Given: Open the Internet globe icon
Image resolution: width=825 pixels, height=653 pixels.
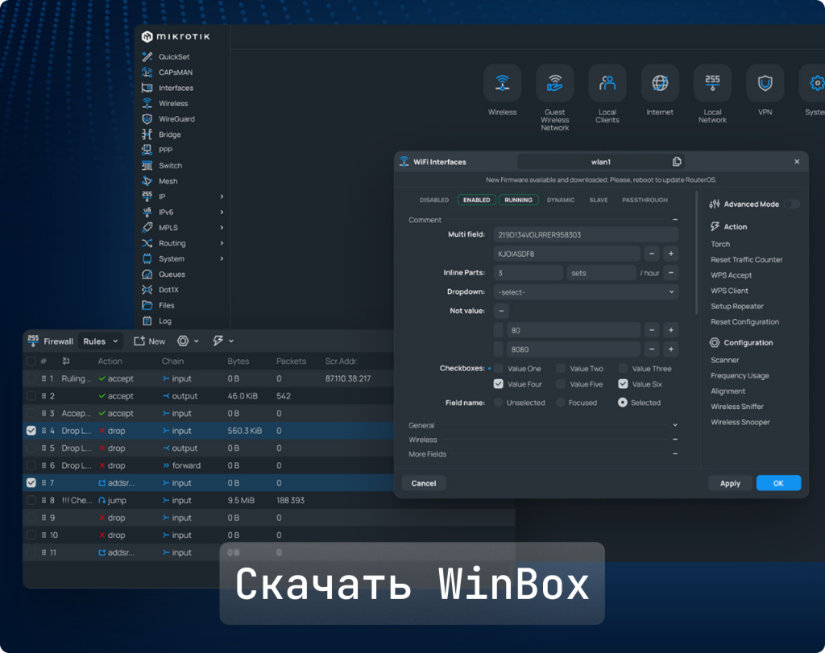Looking at the screenshot, I should click(659, 83).
